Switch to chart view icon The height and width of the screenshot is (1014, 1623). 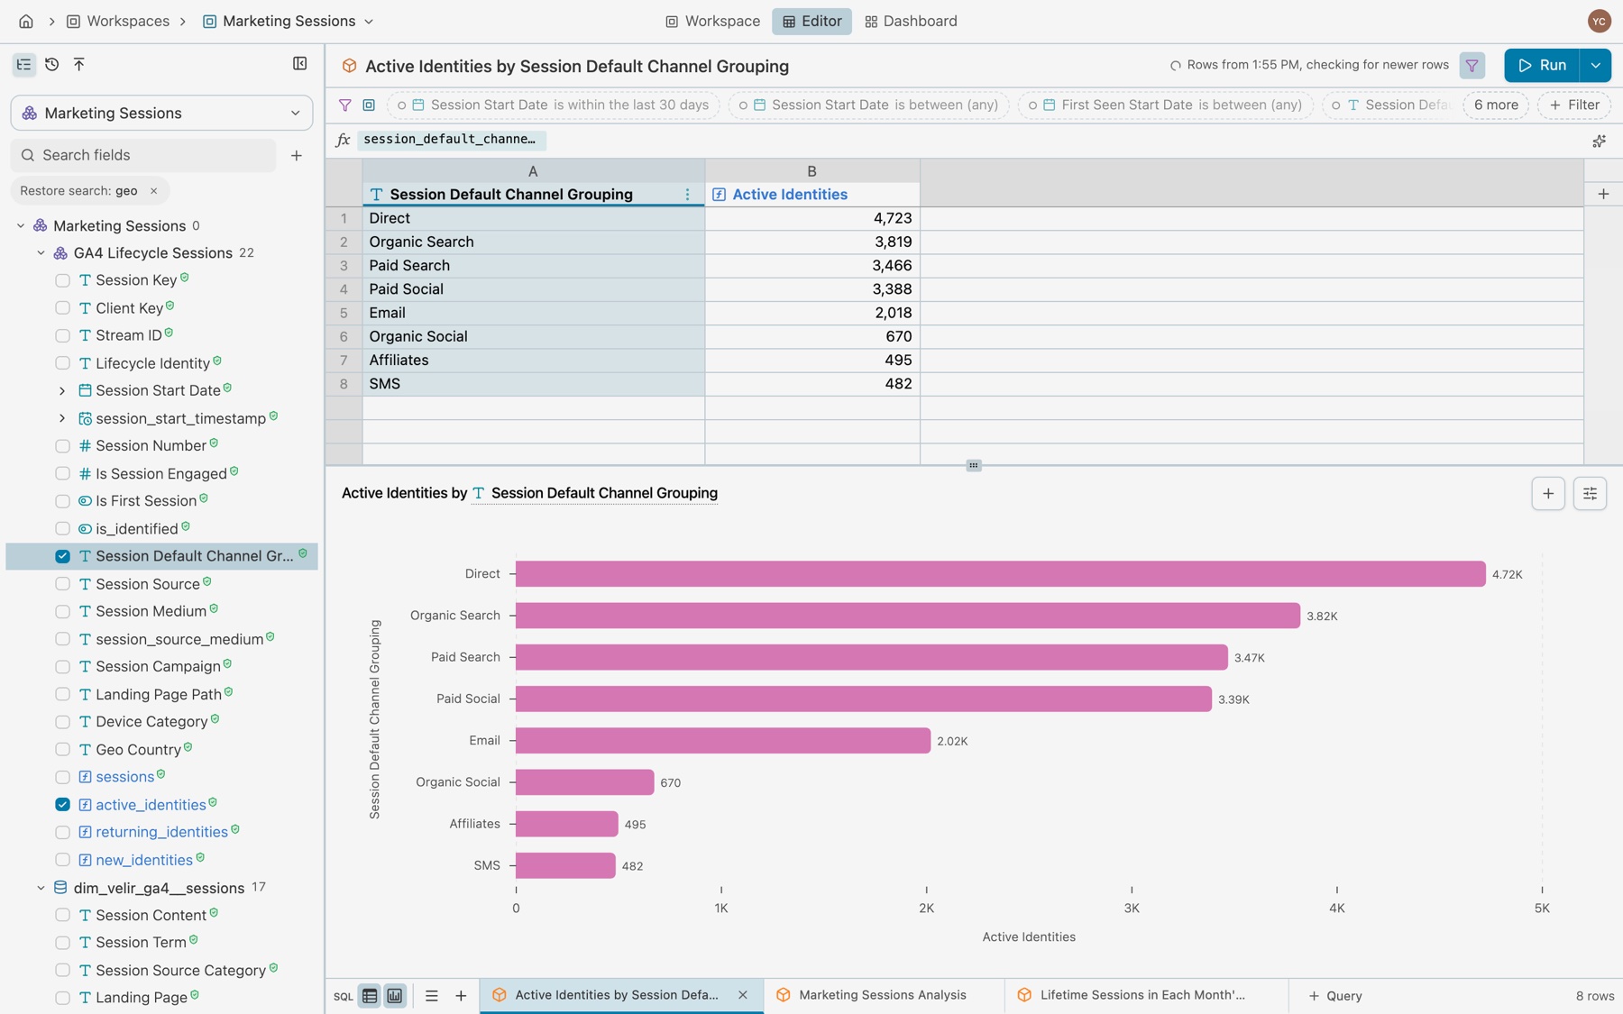click(x=395, y=996)
